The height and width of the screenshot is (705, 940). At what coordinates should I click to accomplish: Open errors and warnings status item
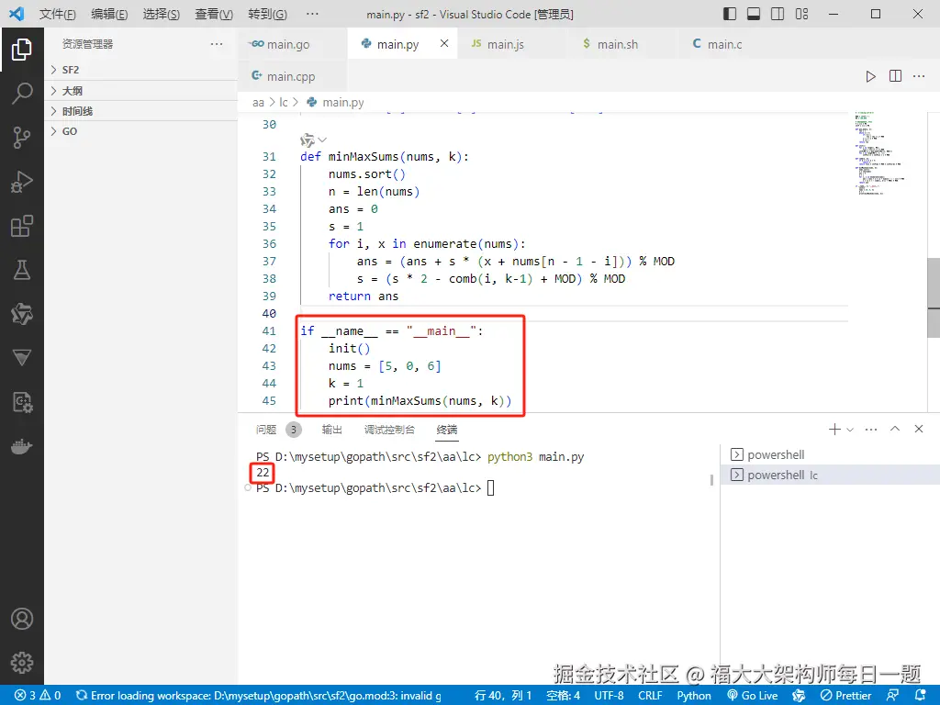[x=38, y=696]
